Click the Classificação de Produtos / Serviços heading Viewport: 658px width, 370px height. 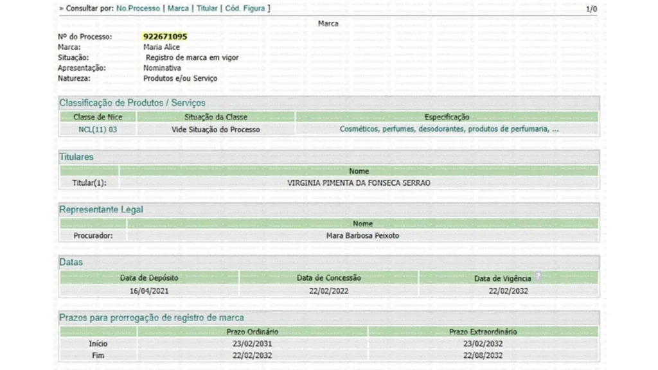click(x=132, y=103)
